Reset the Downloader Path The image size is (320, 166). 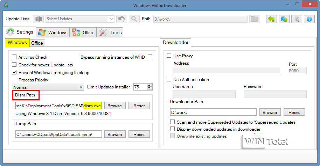pyautogui.click(x=294, y=112)
